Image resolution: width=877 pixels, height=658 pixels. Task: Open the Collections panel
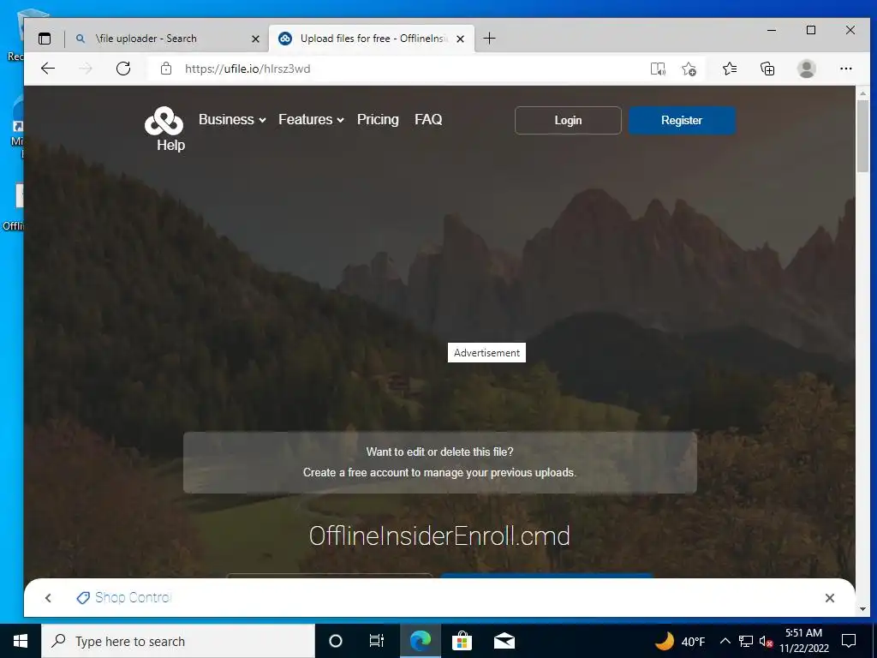[767, 69]
